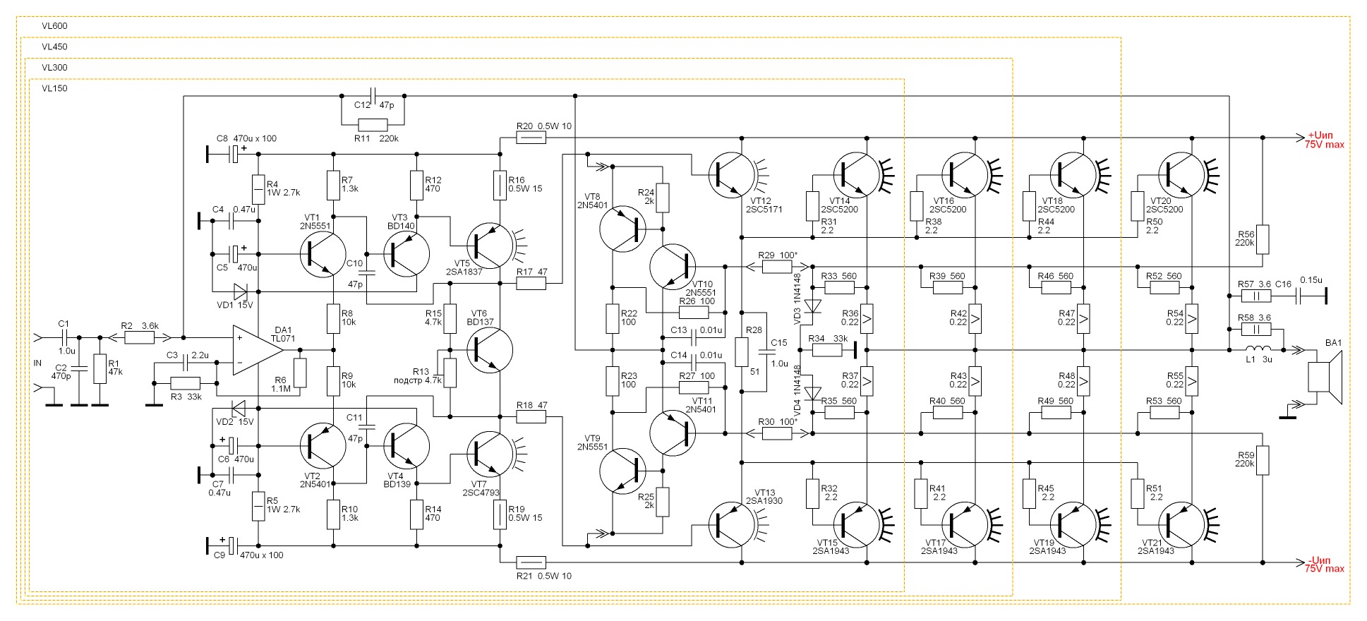Click the DA1 TL071 op-amp symbol

[258, 350]
